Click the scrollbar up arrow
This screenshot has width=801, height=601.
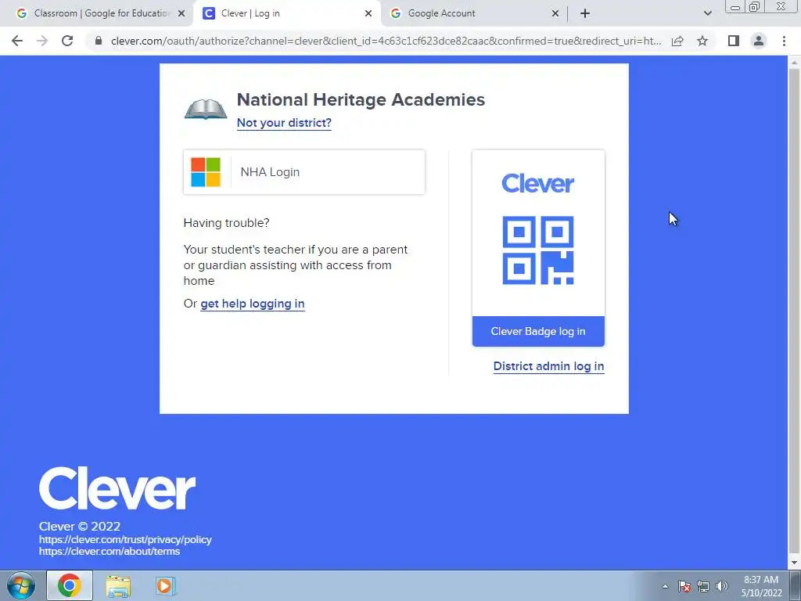point(793,62)
